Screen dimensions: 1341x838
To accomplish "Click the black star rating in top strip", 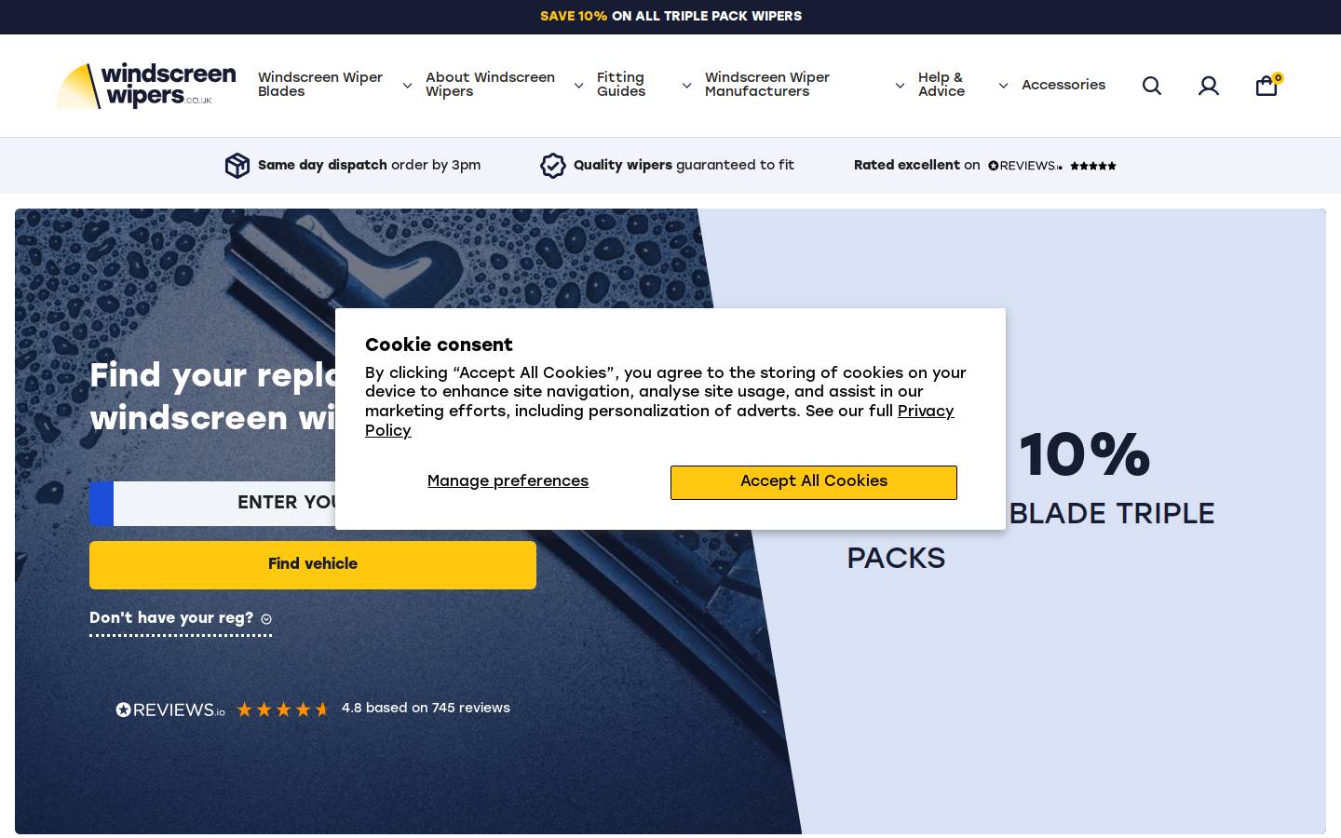I will tap(1093, 166).
